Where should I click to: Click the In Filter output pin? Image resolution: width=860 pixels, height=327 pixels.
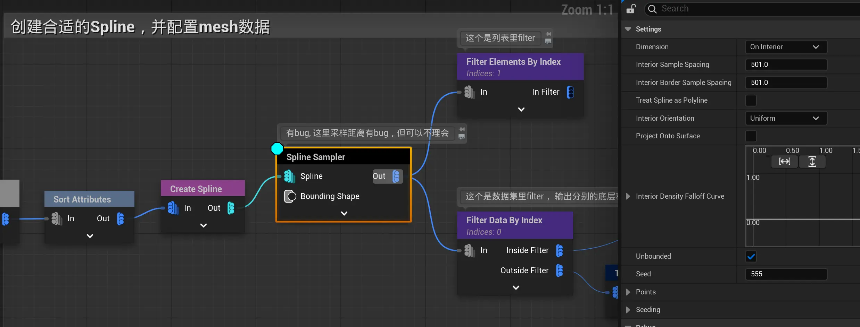pyautogui.click(x=570, y=92)
